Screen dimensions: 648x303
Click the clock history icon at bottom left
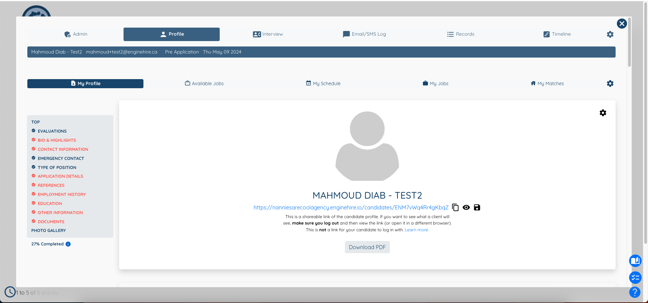coord(10,292)
